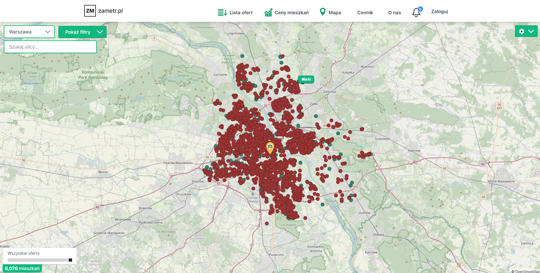Click the Ceny mieszkań chart icon
This screenshot has height=273, width=540.
coord(268,13)
